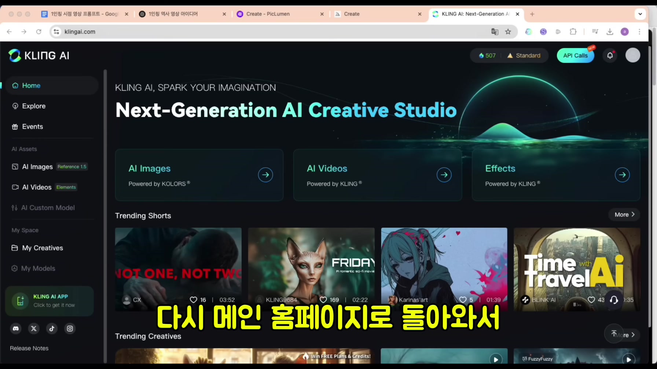Image resolution: width=657 pixels, height=369 pixels.
Task: Click the API Calls button
Action: click(x=575, y=55)
